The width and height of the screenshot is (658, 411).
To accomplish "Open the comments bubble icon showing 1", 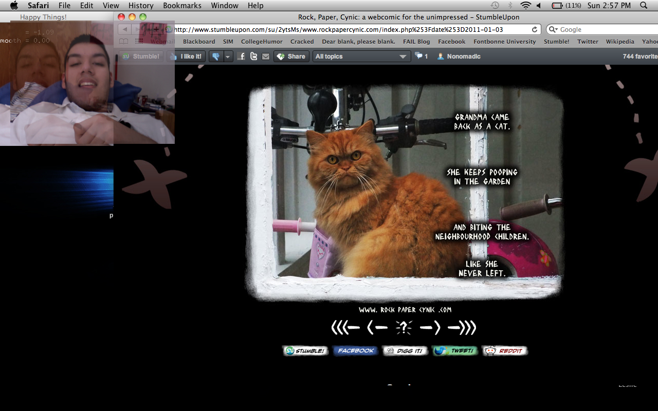I will (421, 57).
